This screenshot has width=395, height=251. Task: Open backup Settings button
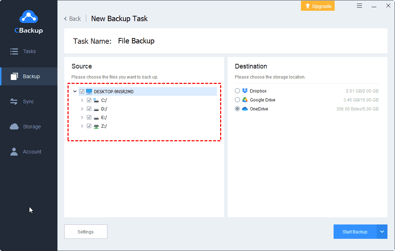pos(85,232)
